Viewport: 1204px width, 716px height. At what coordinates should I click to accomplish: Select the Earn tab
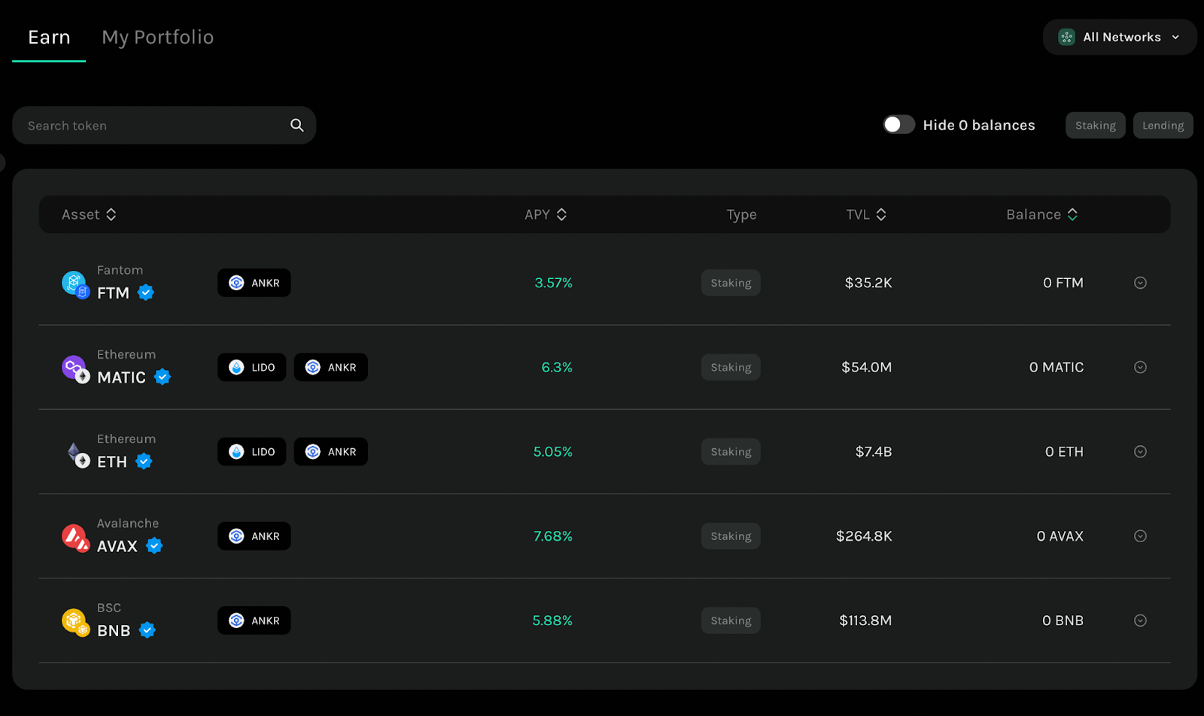coord(49,37)
